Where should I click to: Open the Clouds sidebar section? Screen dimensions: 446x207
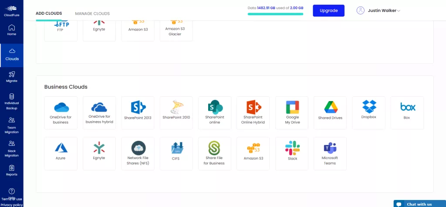[x=12, y=55]
